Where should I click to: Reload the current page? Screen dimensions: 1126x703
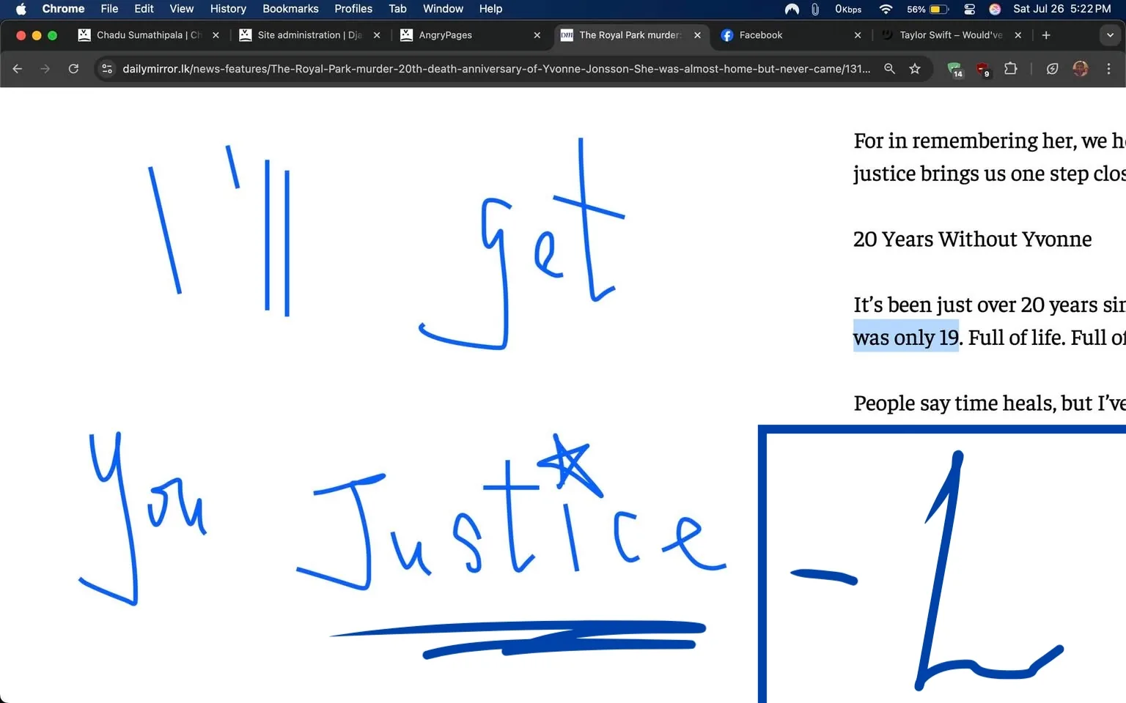click(x=73, y=69)
